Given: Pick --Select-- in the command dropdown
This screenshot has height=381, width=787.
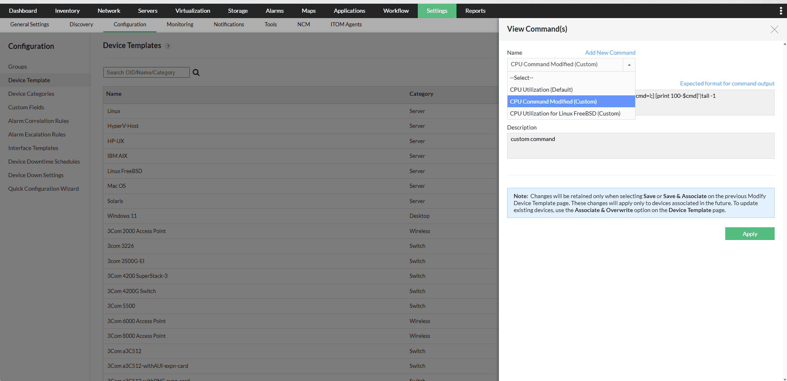Looking at the screenshot, I should tap(522, 77).
